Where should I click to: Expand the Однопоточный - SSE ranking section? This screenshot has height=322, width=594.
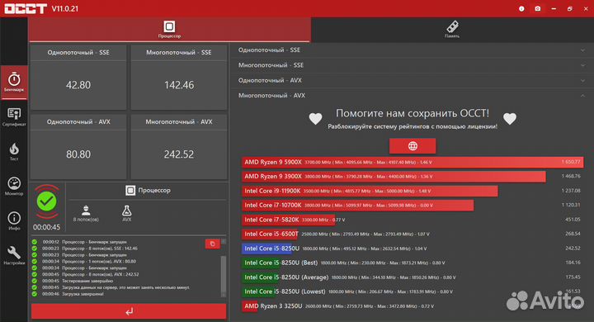pos(412,50)
